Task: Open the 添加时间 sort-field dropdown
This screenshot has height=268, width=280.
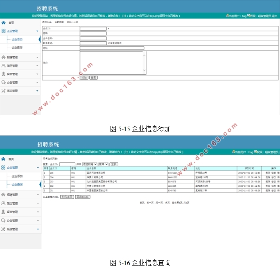Action: pyautogui.click(x=90, y=164)
